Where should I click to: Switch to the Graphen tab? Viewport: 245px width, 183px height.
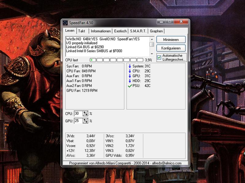tap(156, 31)
